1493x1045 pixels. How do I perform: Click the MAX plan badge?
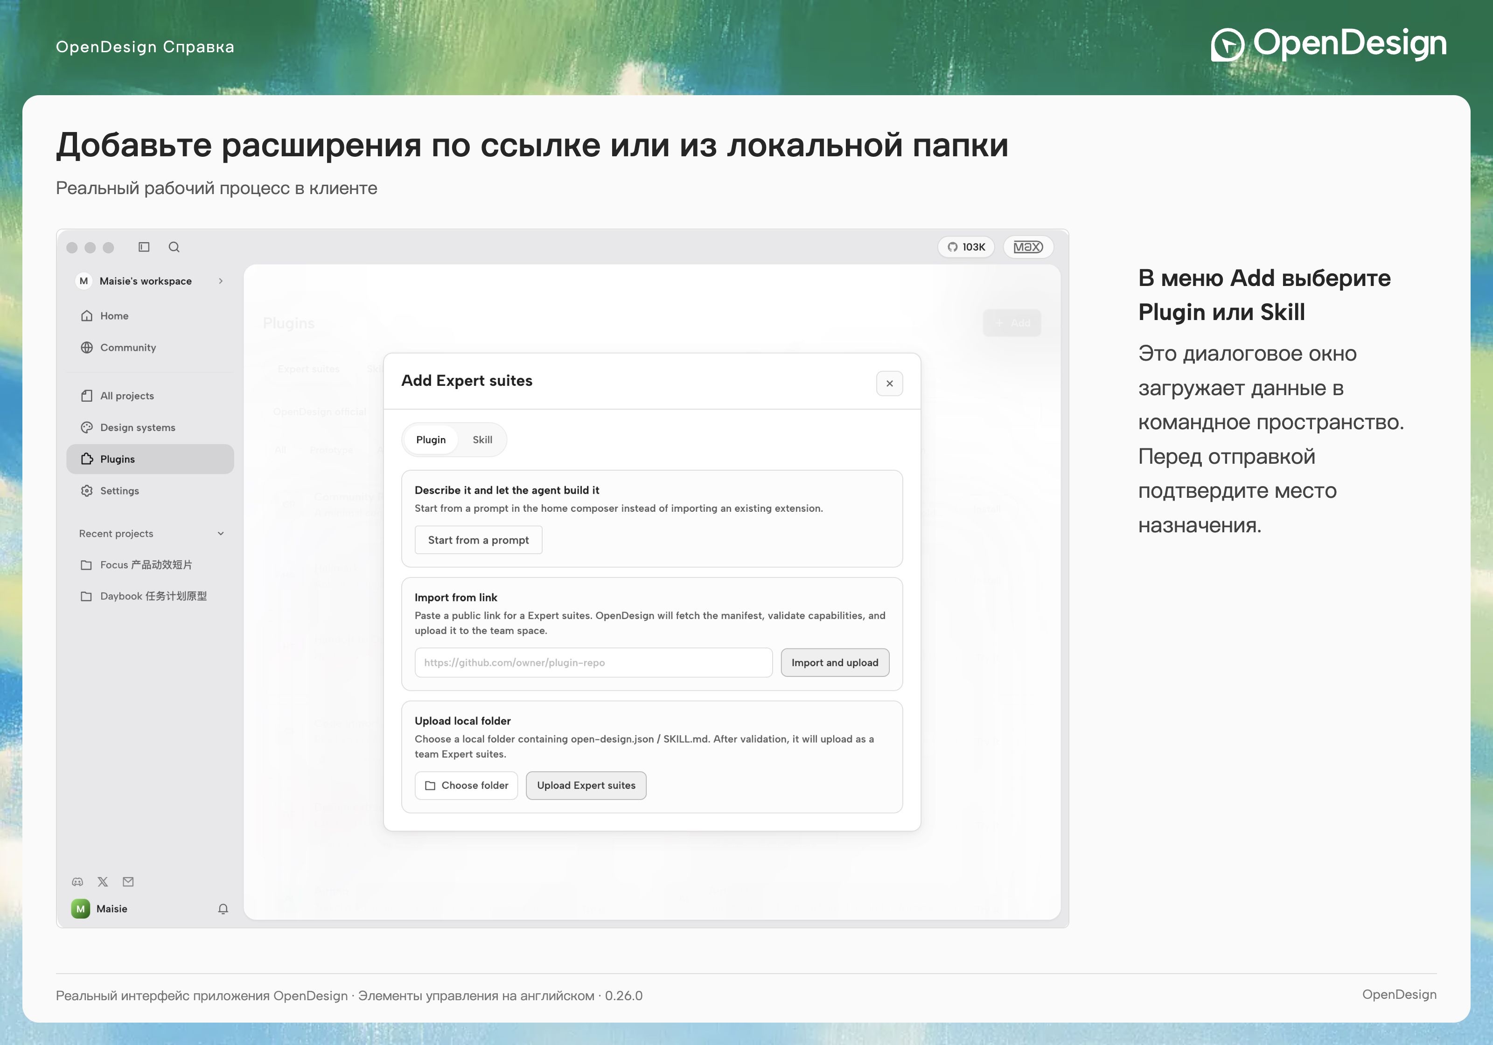coord(1028,247)
